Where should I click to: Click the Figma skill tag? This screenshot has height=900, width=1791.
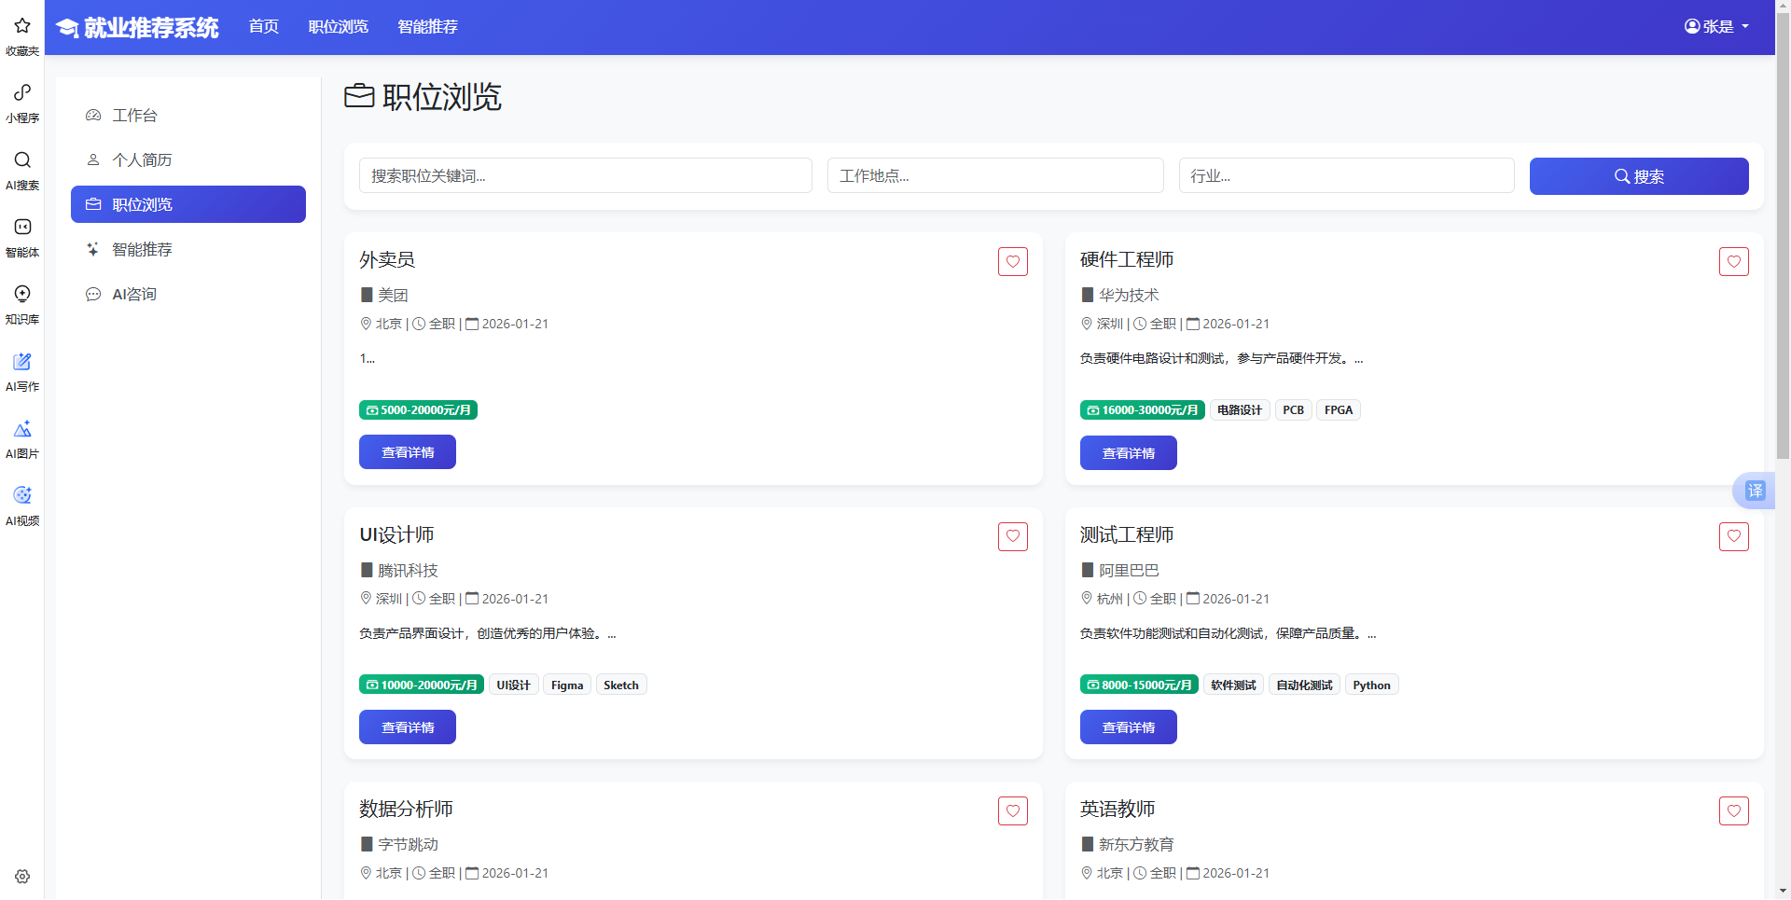567,685
